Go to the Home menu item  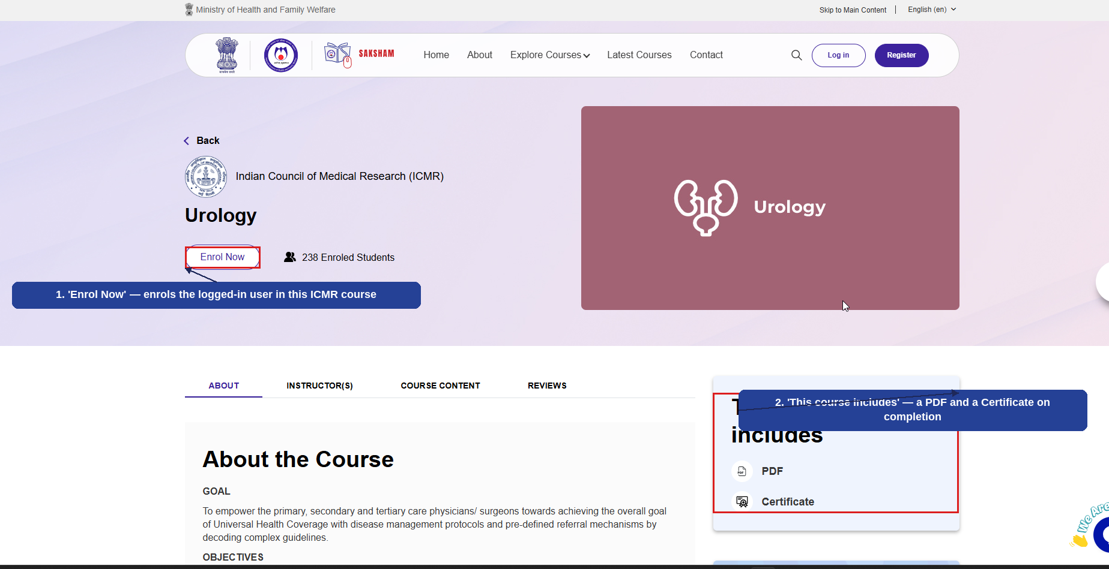(436, 55)
